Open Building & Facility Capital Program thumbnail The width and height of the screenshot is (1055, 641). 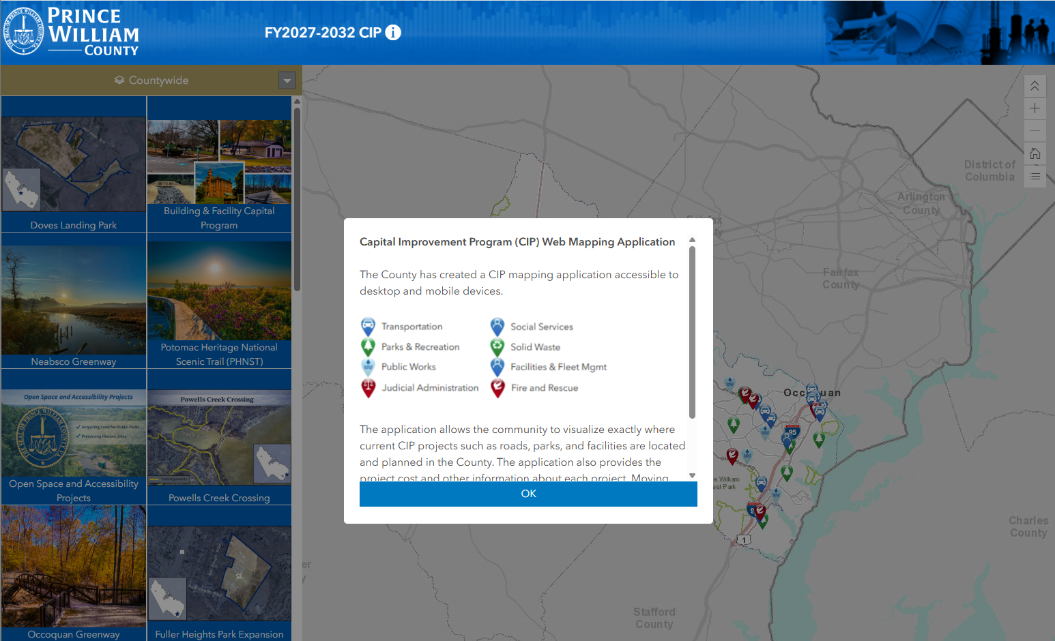219,162
